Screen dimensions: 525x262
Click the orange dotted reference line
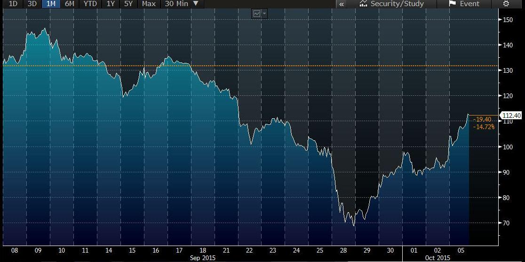pos(250,66)
